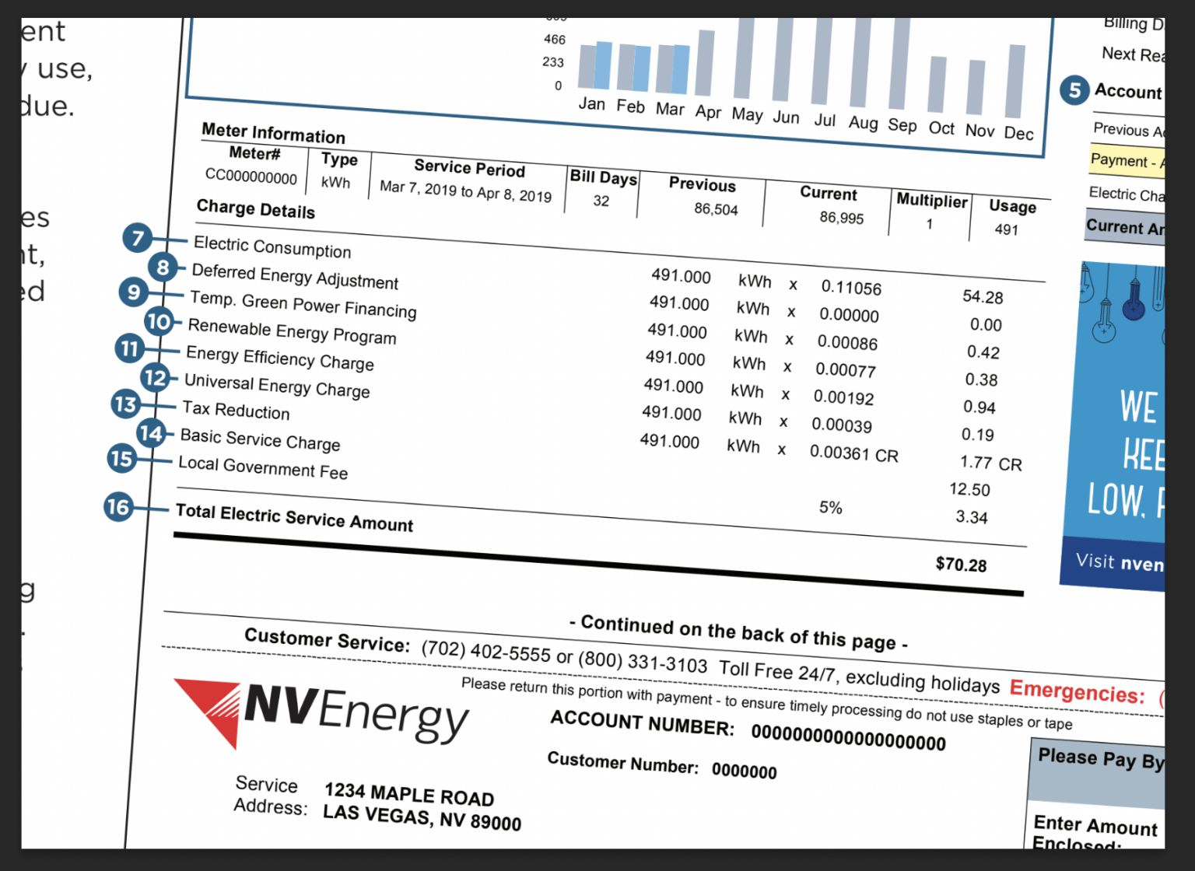The height and width of the screenshot is (871, 1195).
Task: Click the 'kWh' value under Type
Action: click(335, 183)
